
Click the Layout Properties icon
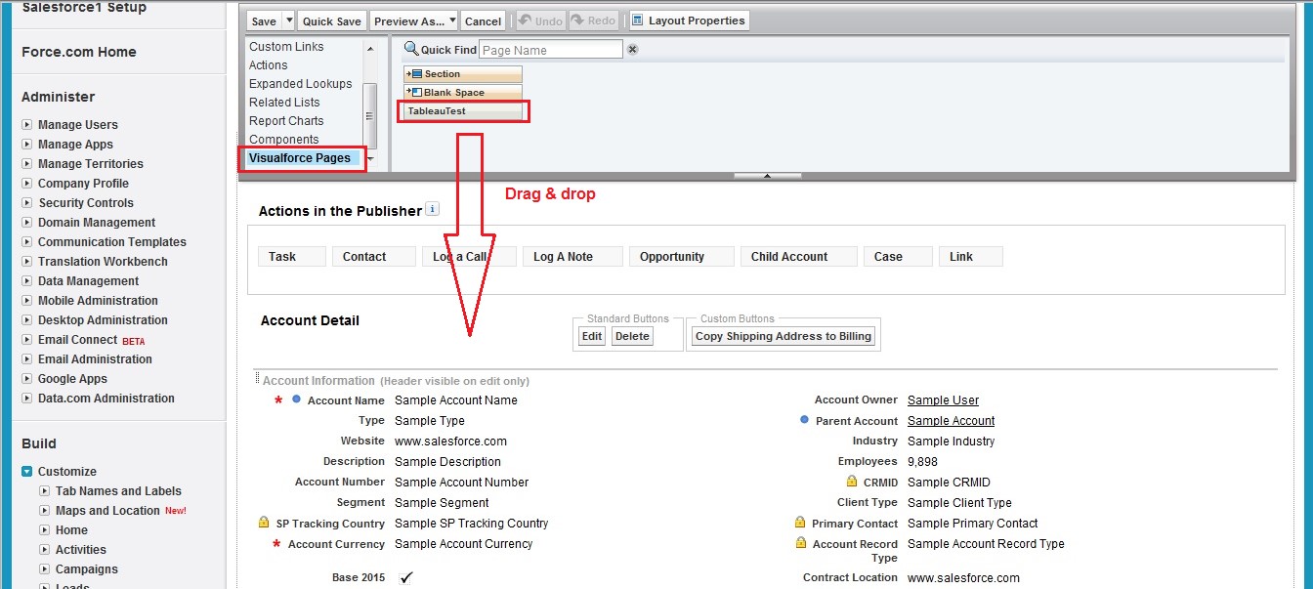637,21
